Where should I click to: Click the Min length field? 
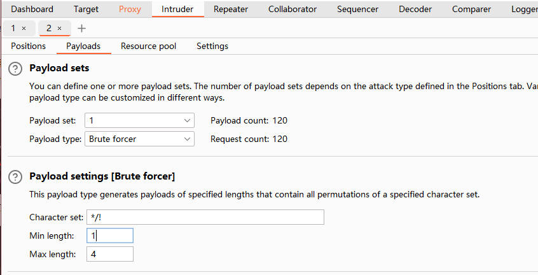[x=109, y=236]
